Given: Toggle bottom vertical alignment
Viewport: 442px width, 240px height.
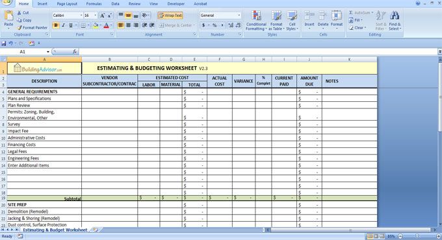Looking at the screenshot, I should click(x=136, y=16).
